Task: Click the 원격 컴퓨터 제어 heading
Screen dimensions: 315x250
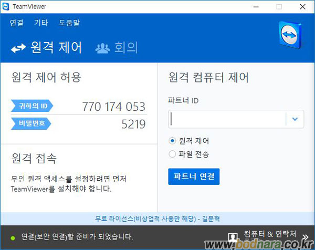Action: 208,77
